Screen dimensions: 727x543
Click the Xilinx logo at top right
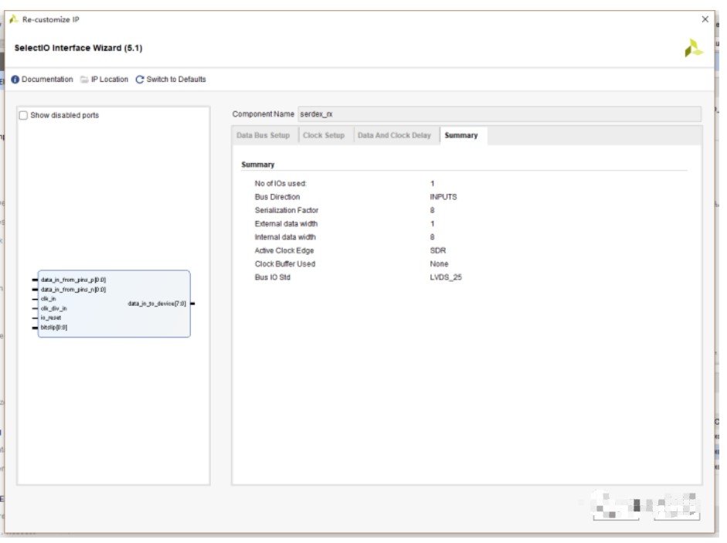[694, 48]
